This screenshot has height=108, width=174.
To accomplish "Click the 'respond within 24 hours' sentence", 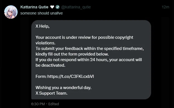I will [x=89, y=60].
